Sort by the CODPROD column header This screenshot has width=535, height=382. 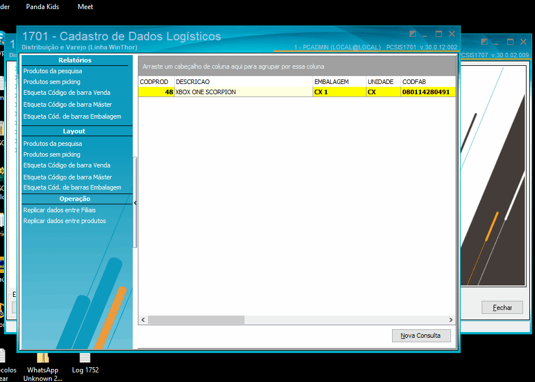(156, 82)
